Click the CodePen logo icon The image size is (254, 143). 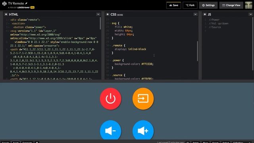[4, 4]
